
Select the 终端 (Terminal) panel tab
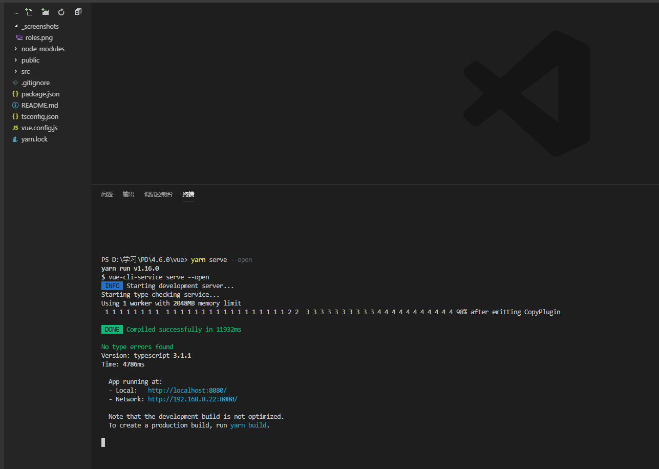[188, 194]
